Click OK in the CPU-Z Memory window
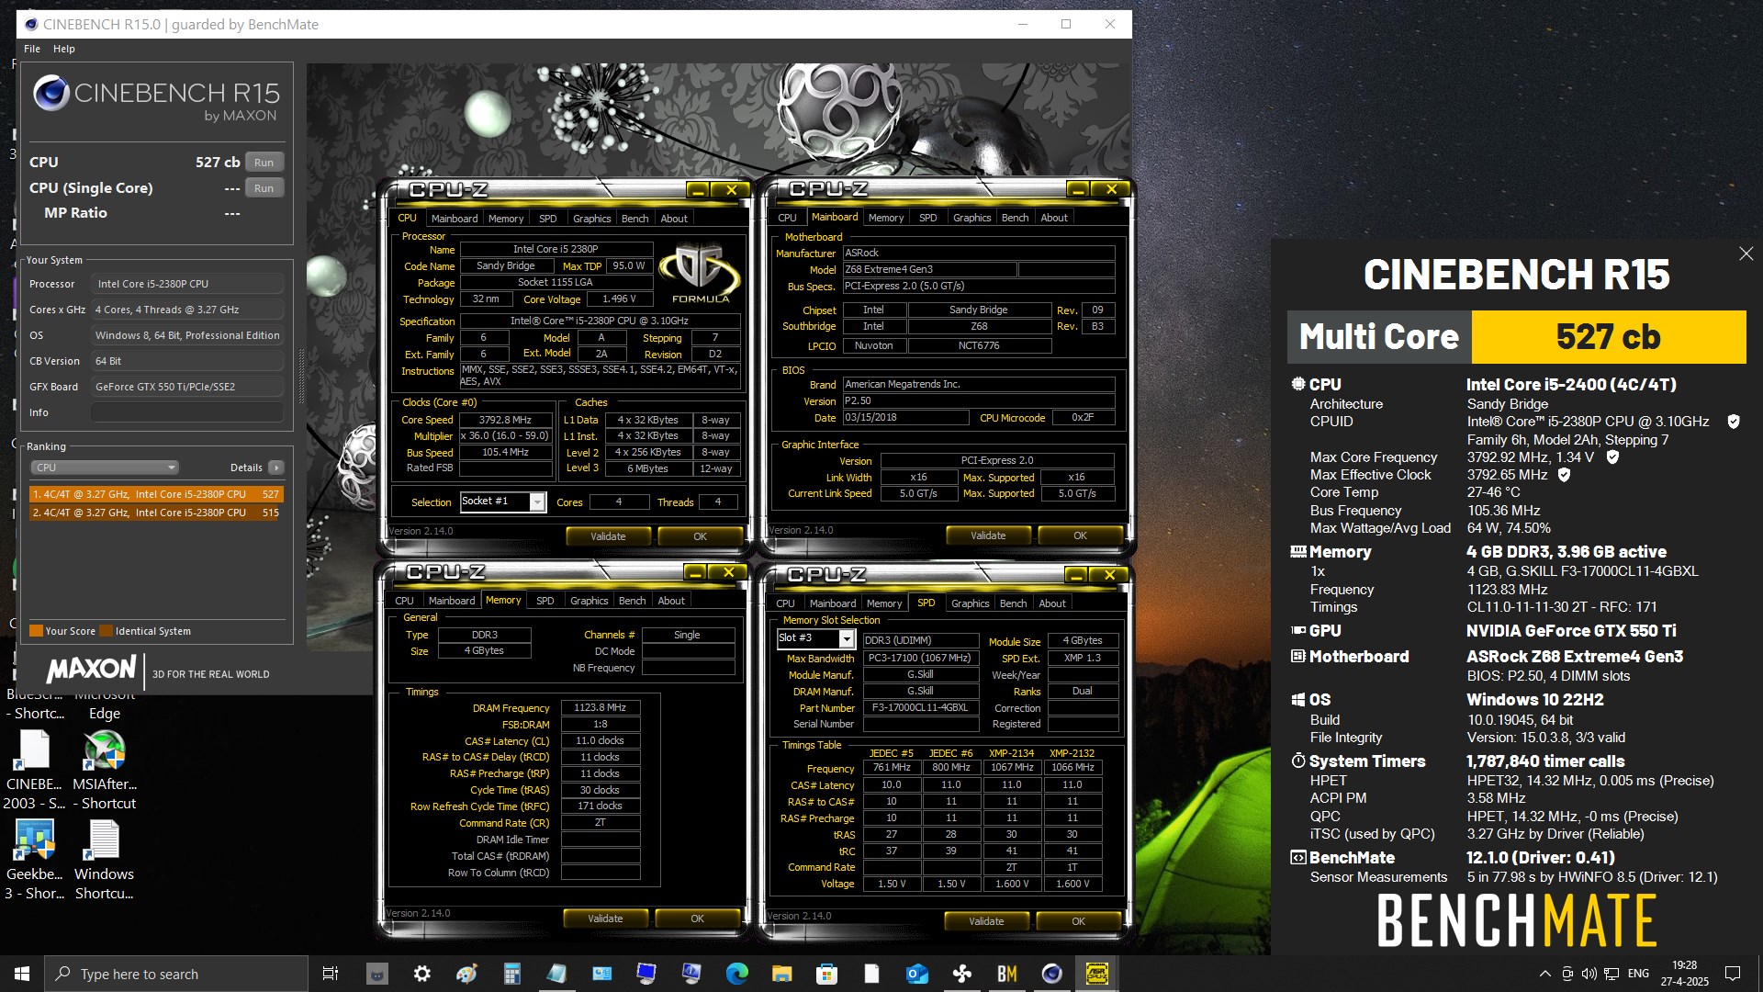 pos(697,919)
